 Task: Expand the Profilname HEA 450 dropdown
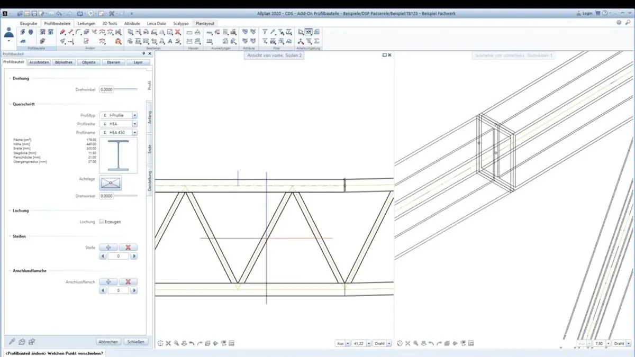[135, 133]
